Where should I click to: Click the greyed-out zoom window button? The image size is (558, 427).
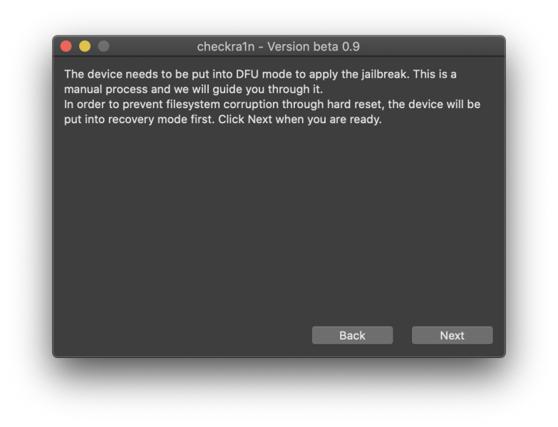point(103,46)
